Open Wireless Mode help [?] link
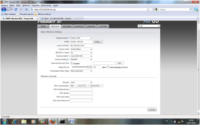200x125 pixels. click(68, 38)
